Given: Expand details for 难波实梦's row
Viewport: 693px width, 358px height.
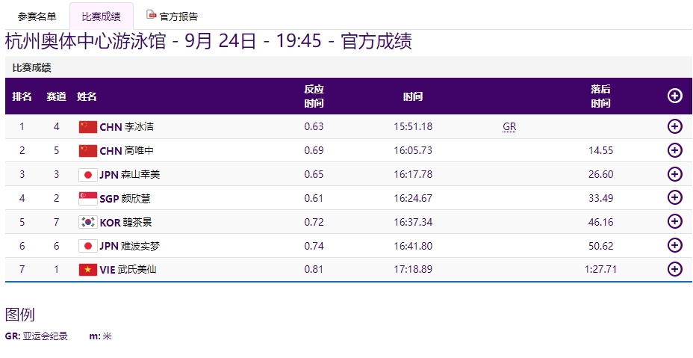Looking at the screenshot, I should (674, 246).
